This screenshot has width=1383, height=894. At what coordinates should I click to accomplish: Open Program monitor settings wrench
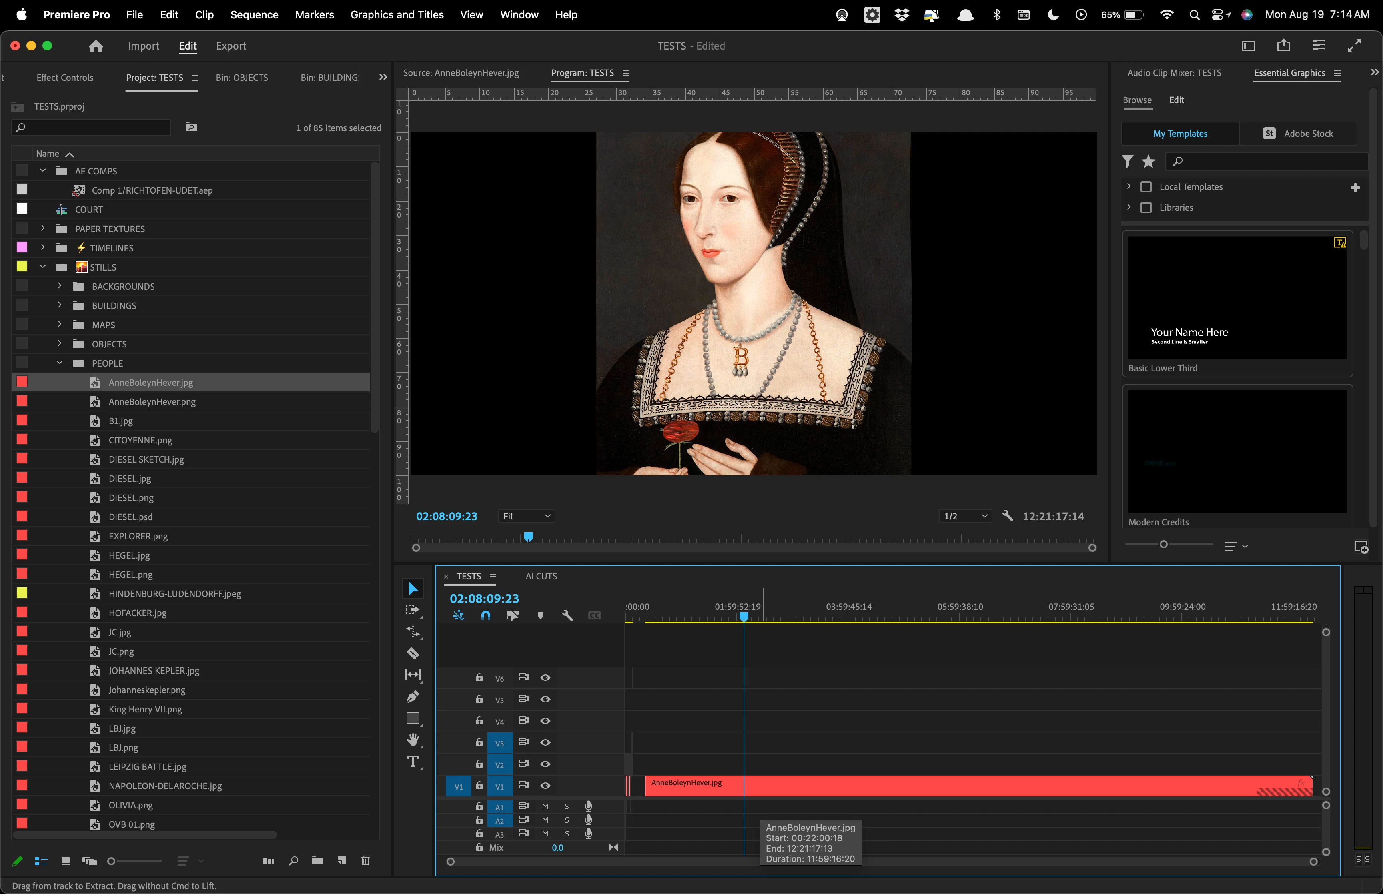tap(1008, 515)
